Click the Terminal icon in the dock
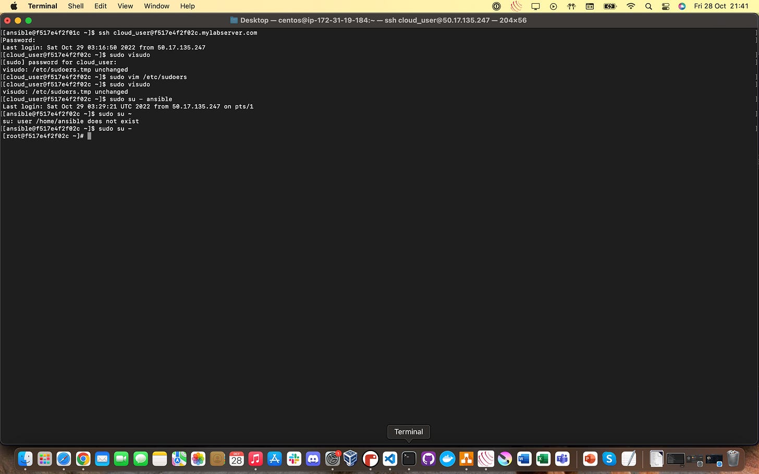 point(409,459)
